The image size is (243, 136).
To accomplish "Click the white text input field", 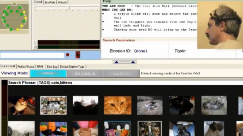I will tap(32, 55).
